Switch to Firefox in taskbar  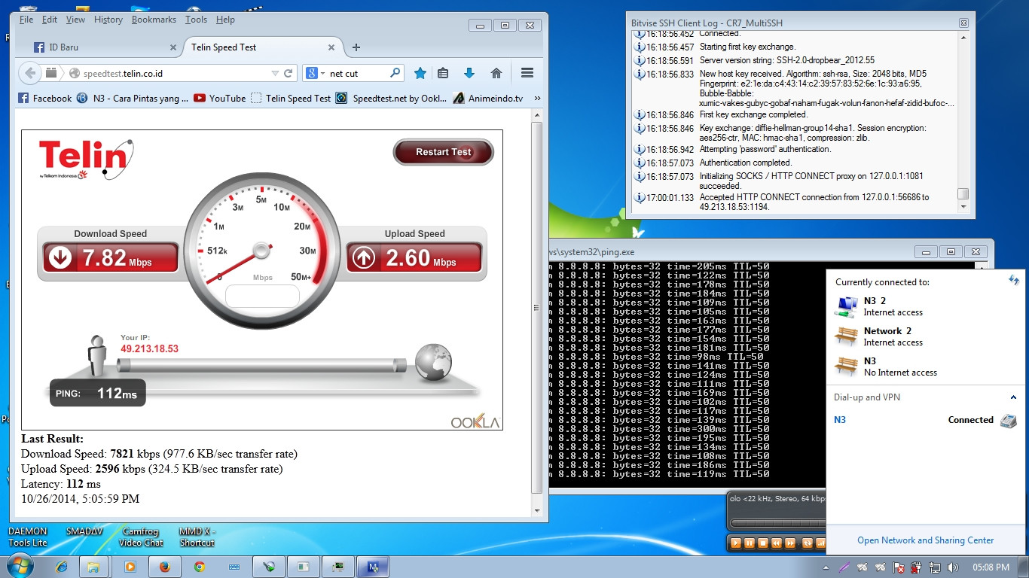(x=165, y=567)
